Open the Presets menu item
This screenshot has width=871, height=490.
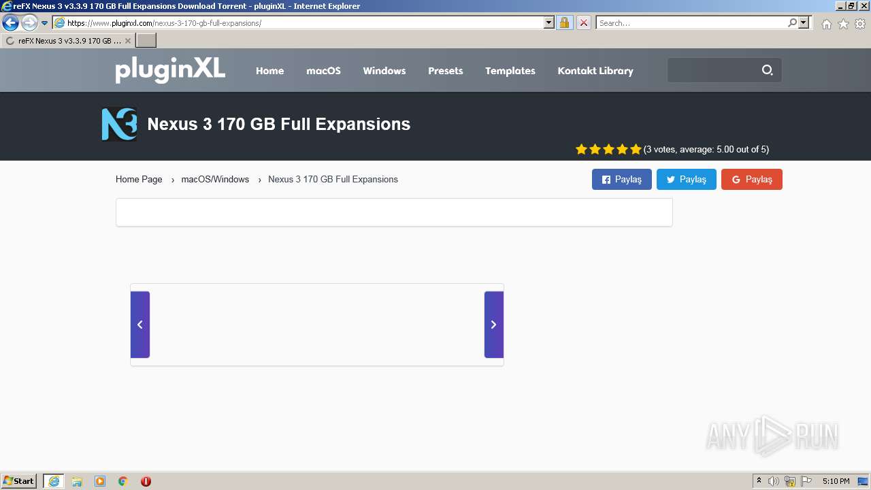point(446,71)
